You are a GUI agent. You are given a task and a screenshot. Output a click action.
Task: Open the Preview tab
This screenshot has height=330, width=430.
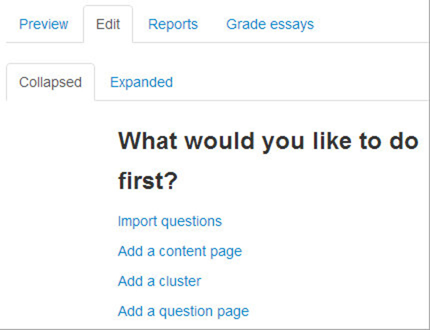pos(43,24)
